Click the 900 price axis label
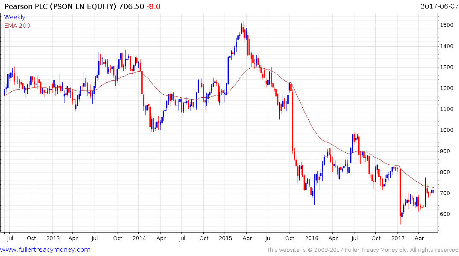This screenshot has height=256, width=459. coord(445,151)
